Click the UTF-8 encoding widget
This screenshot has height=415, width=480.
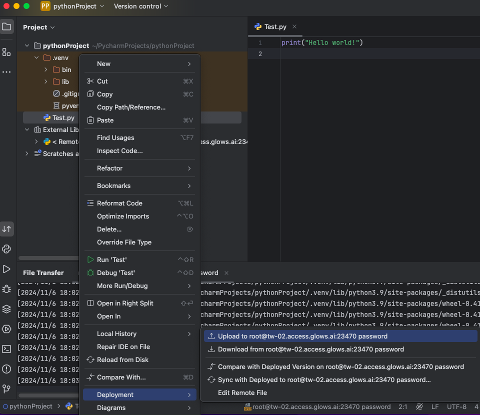pos(456,406)
